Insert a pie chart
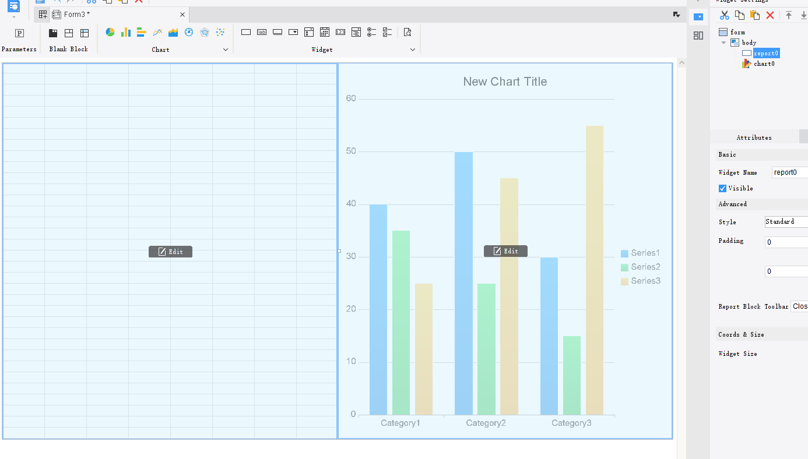Viewport: 808px width, 459px height. (x=110, y=32)
